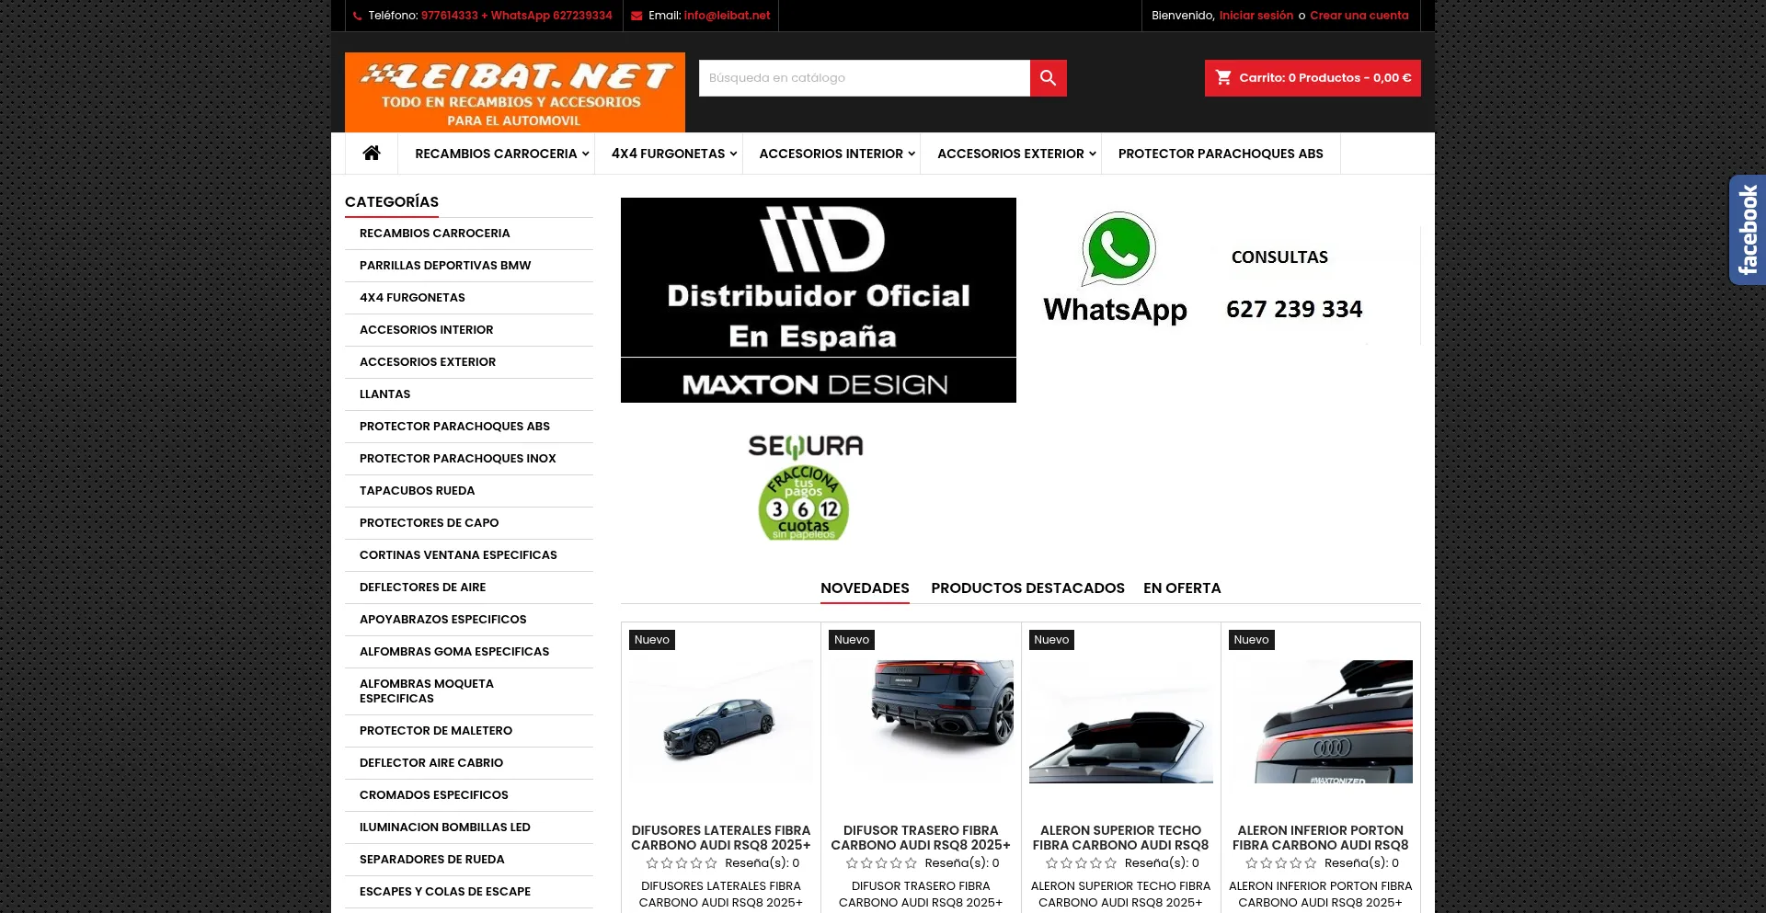The width and height of the screenshot is (1766, 913).
Task: Click the magnifier search button
Action: [1048, 78]
